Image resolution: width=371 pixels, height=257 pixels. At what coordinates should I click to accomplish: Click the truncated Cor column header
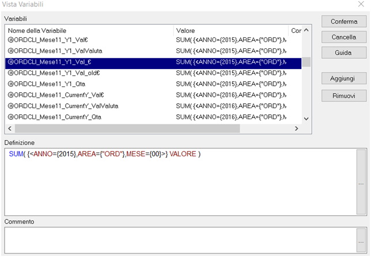point(296,31)
